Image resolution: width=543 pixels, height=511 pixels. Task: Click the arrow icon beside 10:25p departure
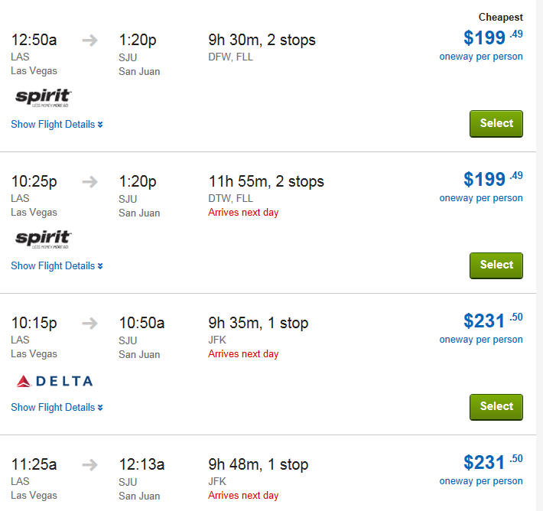pos(89,182)
